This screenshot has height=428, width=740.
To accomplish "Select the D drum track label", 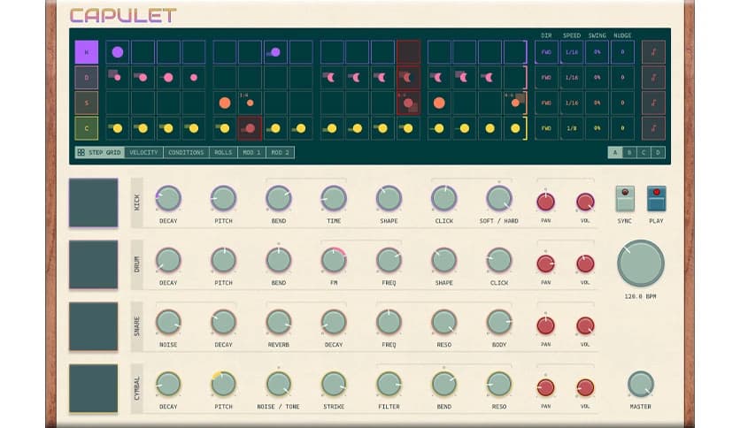I will [87, 77].
